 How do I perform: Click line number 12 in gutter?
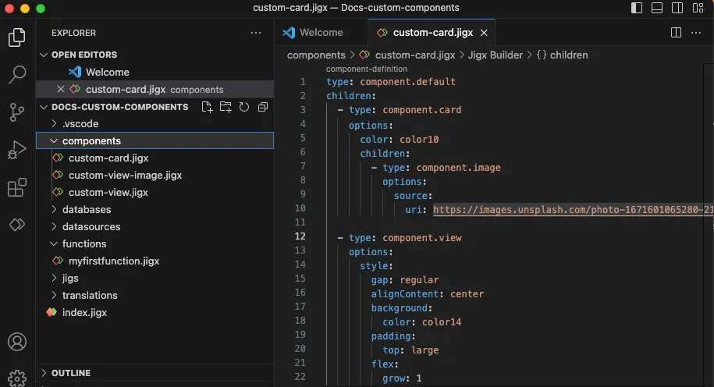300,236
